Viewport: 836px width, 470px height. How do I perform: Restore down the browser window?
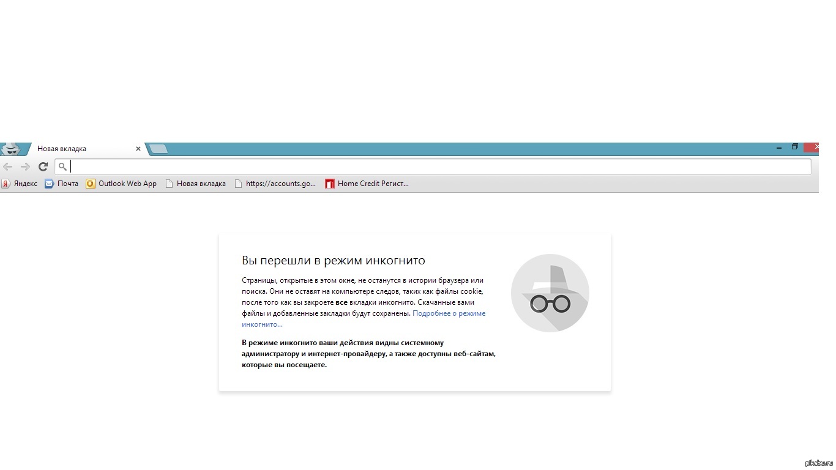click(x=794, y=147)
